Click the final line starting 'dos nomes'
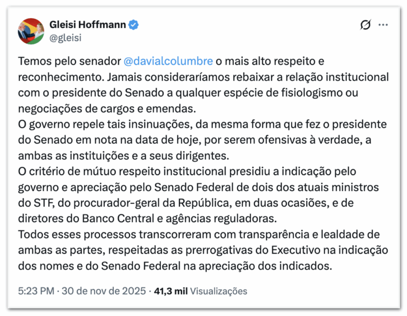Screen dimensions: 407x316 pos(174,266)
